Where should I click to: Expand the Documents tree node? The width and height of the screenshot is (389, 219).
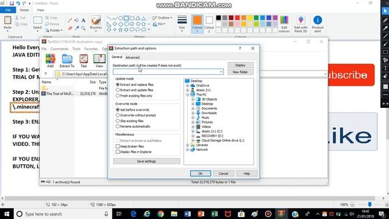tap(193, 108)
